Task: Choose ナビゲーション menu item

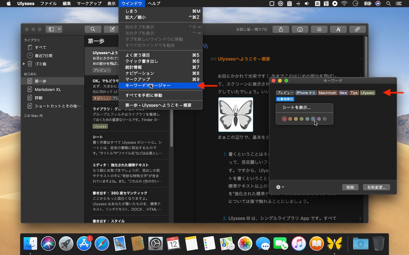Action: click(161, 73)
